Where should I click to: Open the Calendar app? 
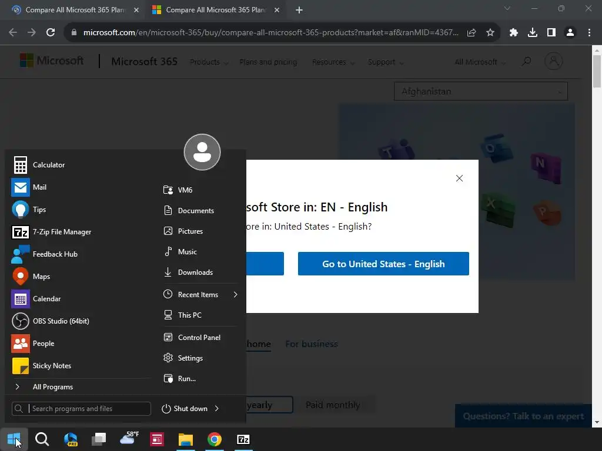(x=36, y=299)
